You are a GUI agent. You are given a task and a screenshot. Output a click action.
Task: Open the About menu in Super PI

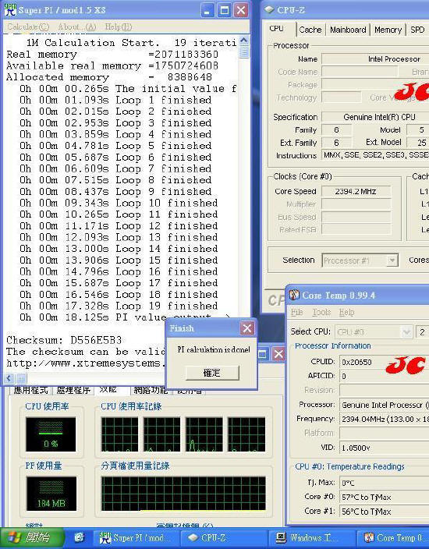tap(76, 27)
